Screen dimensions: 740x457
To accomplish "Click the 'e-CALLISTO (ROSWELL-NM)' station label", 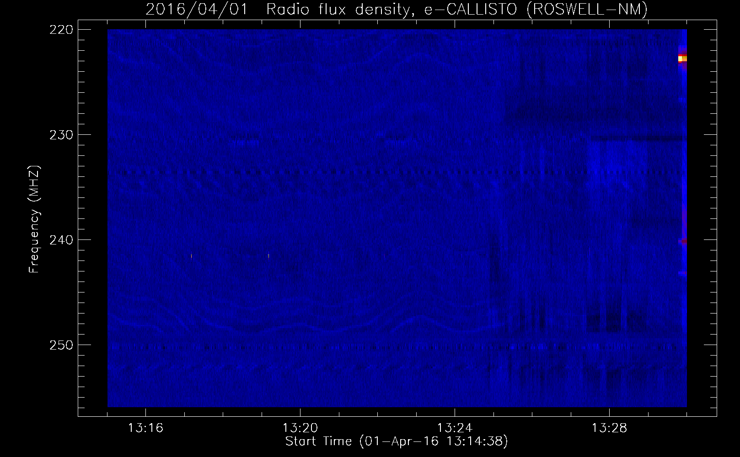I will (x=536, y=9).
